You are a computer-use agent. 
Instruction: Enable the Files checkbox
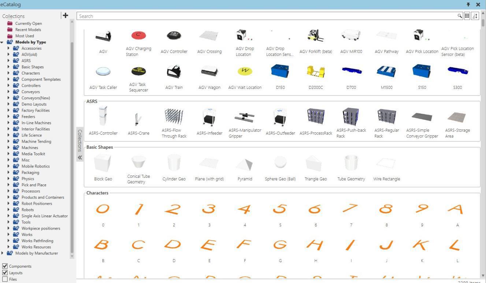pos(5,279)
